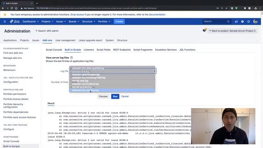Open Manage add-ons in sidebar
The width and height of the screenshot is (263, 148).
click(x=12, y=58)
